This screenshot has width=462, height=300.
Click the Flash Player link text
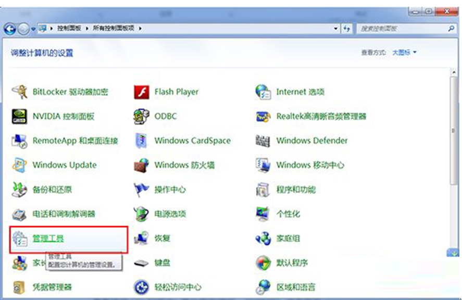tap(177, 92)
